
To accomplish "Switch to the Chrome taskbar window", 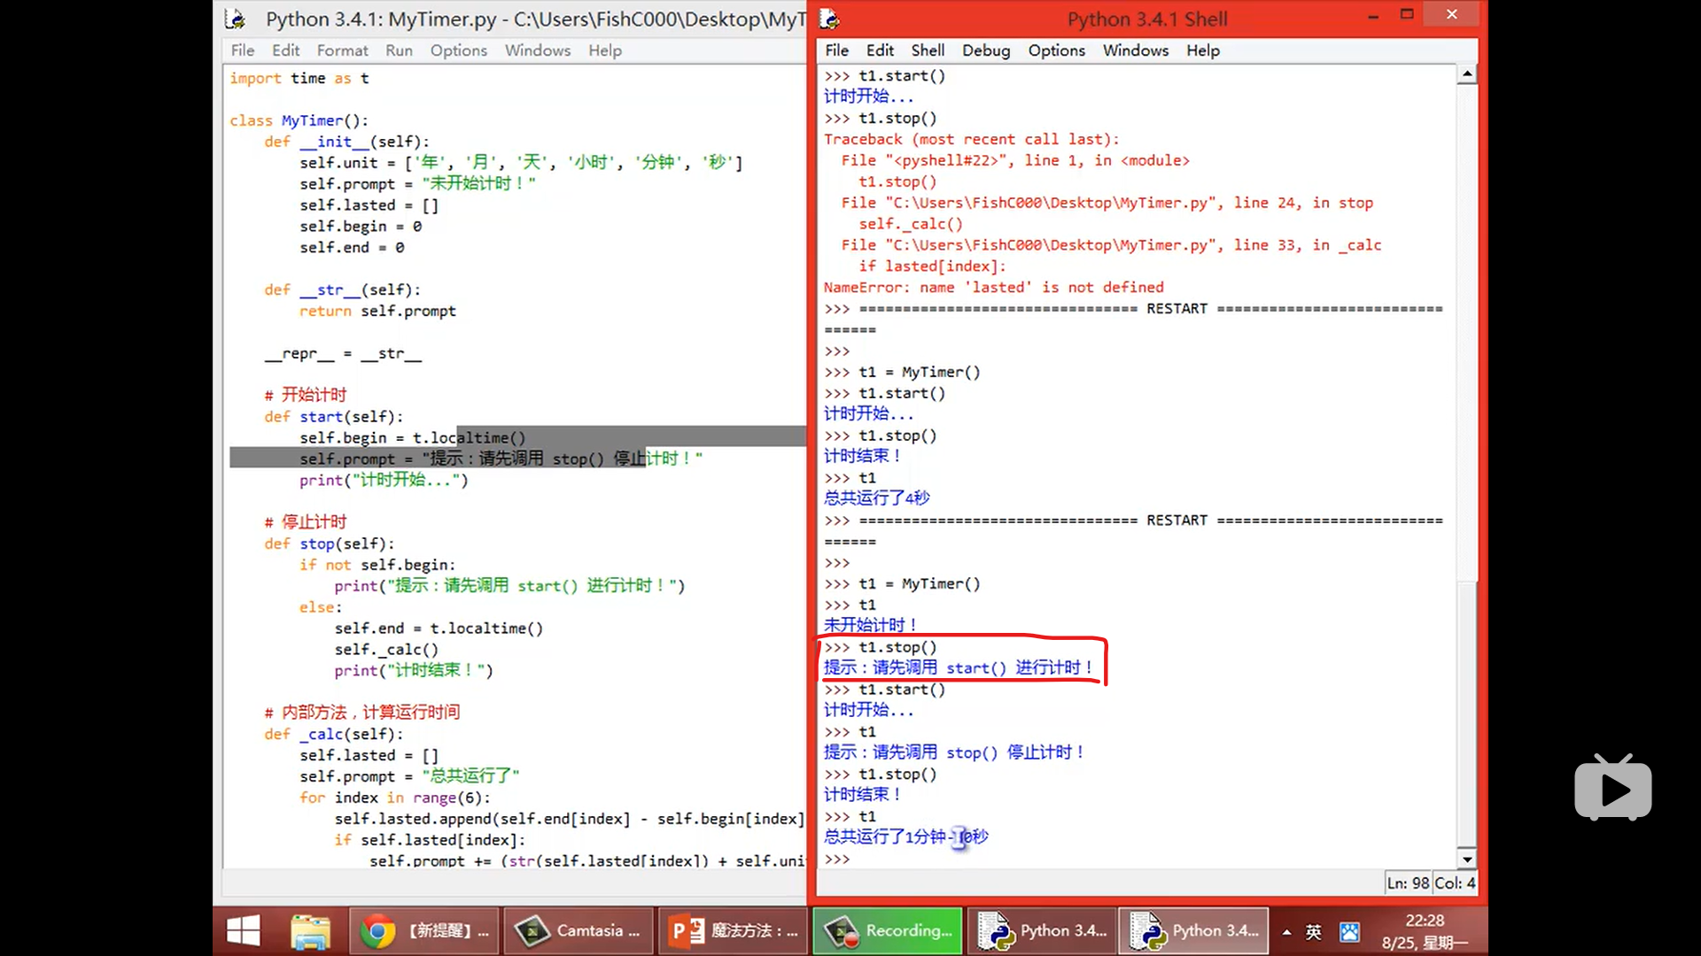I will click(x=423, y=931).
